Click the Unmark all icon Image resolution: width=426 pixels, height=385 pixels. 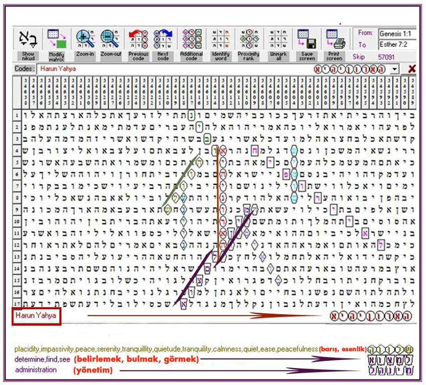pos(278,39)
